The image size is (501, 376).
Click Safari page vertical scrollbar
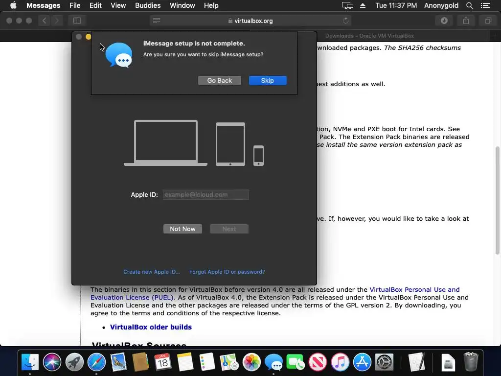tap(497, 200)
